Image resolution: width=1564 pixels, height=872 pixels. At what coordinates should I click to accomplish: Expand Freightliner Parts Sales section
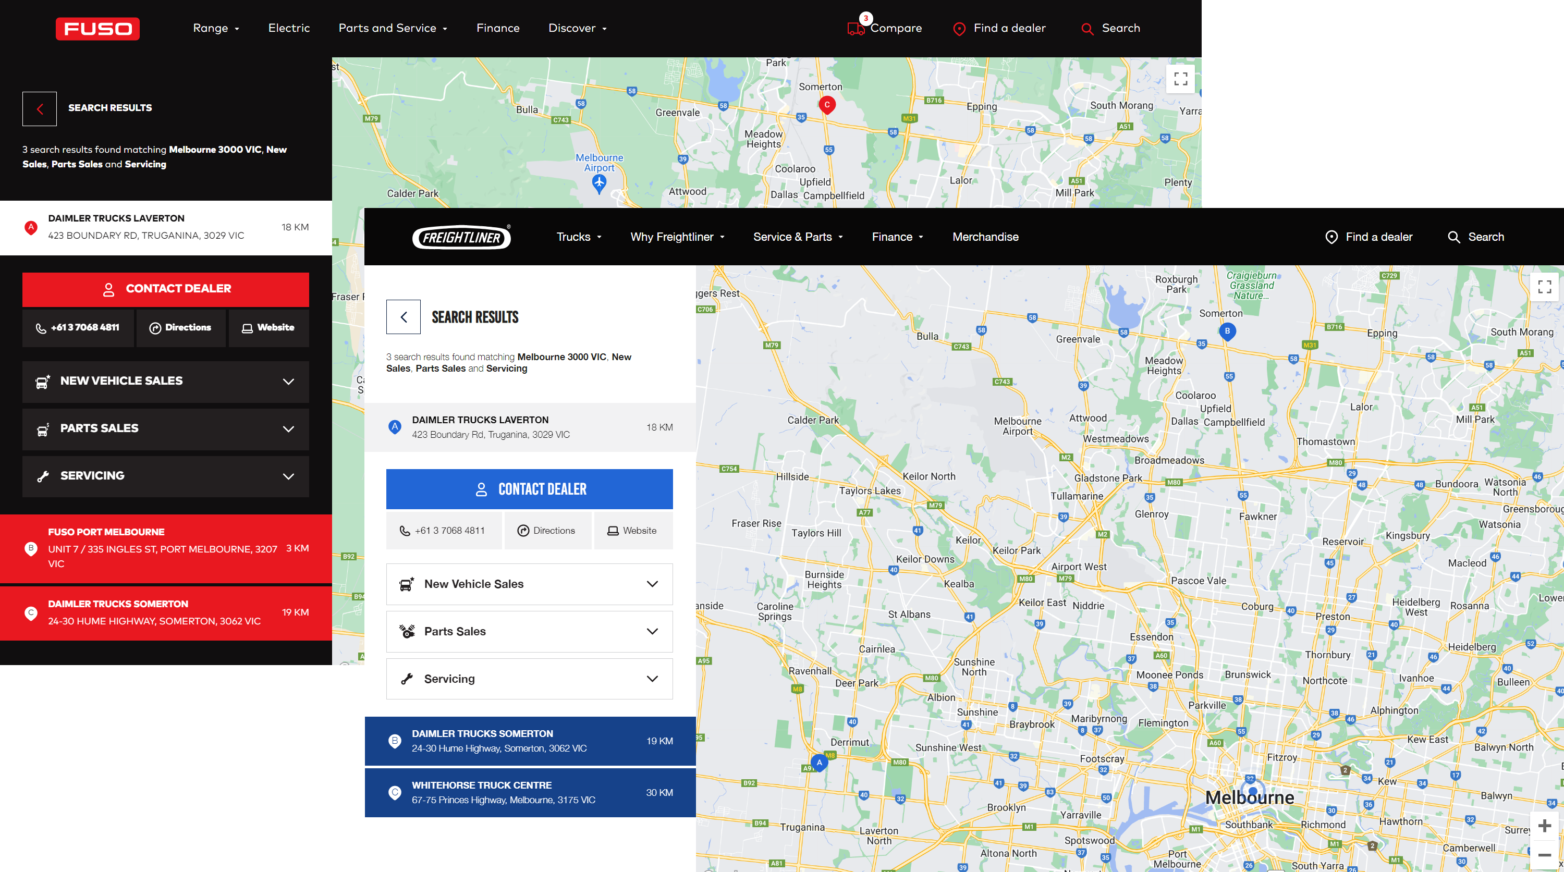click(529, 631)
